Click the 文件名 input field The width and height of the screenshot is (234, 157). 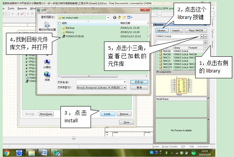[x=102, y=82]
